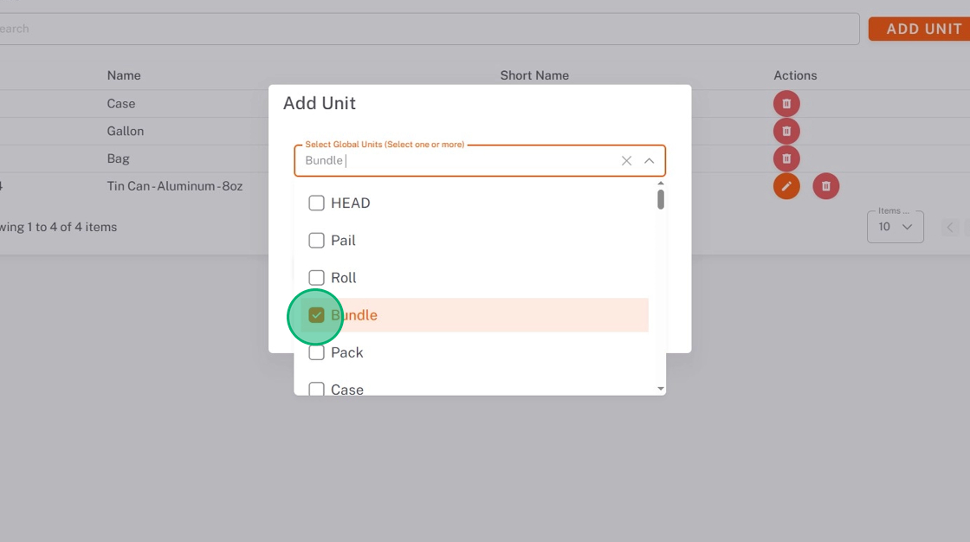
Task: Edit the Tin Can unit
Action: click(x=786, y=186)
